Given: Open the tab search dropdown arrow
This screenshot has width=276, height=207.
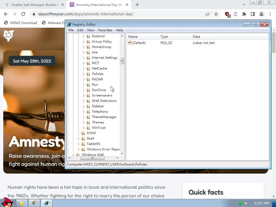Looking at the screenshot, I should click(x=244, y=5).
